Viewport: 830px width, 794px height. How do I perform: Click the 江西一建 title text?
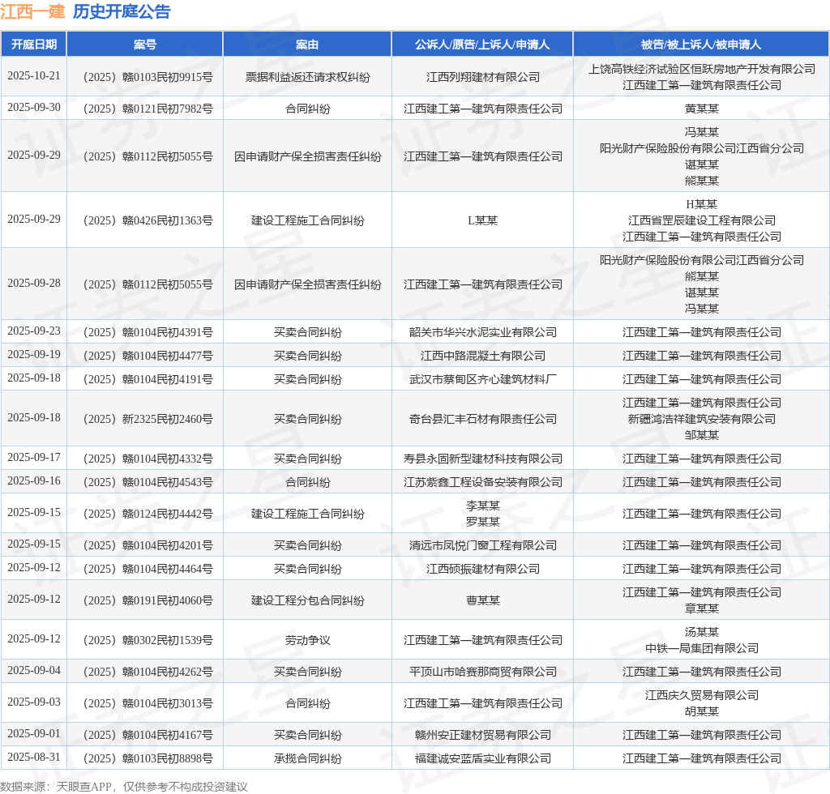(32, 11)
